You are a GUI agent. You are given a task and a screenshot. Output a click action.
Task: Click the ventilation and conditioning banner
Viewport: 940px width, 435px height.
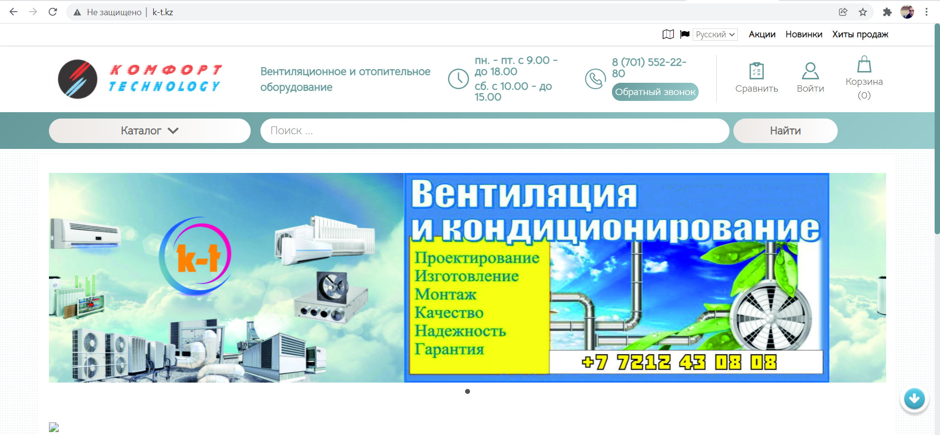pos(468,278)
